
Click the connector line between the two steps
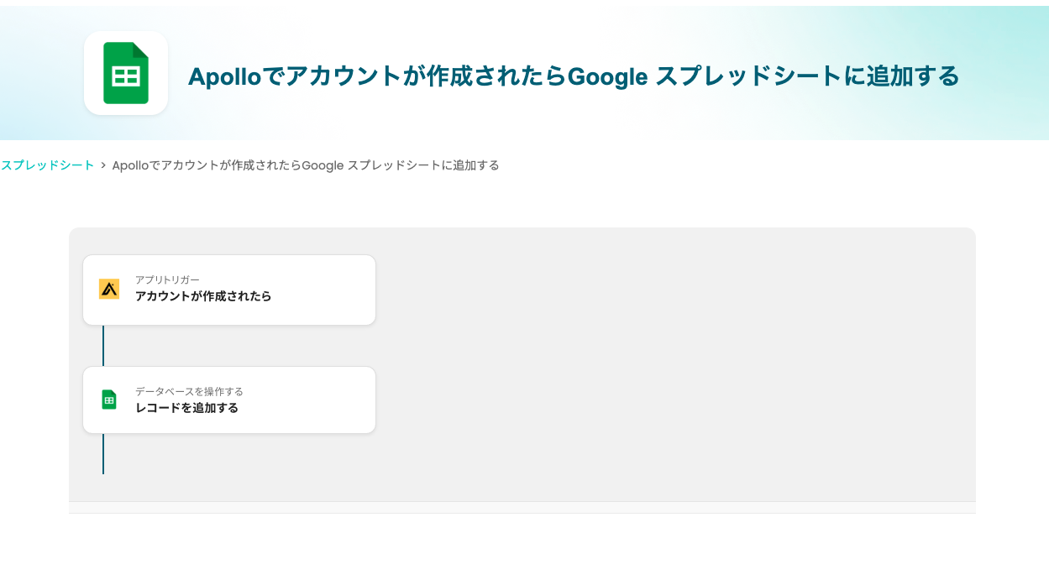click(x=103, y=346)
